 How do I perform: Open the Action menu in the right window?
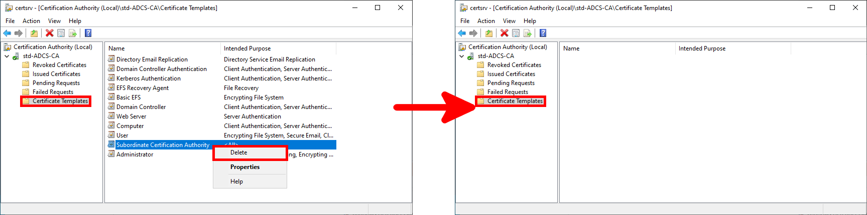(x=486, y=21)
